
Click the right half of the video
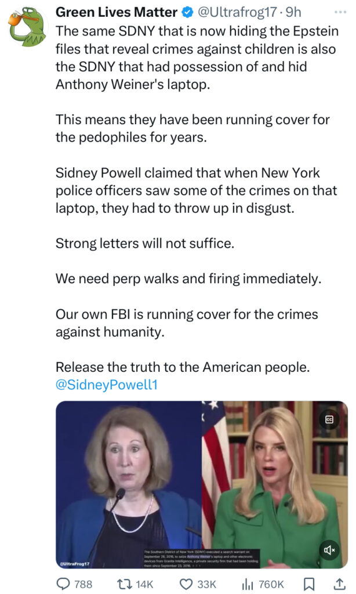275,484
